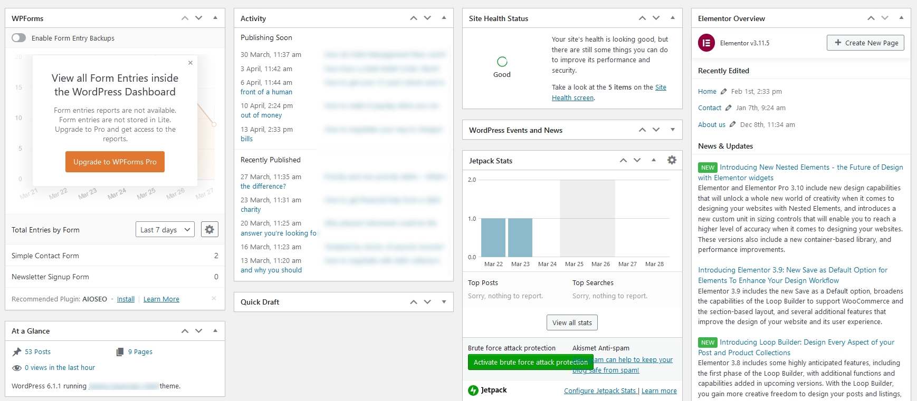
Task: Open Configure Jetpack Stats link
Action: pyautogui.click(x=600, y=391)
